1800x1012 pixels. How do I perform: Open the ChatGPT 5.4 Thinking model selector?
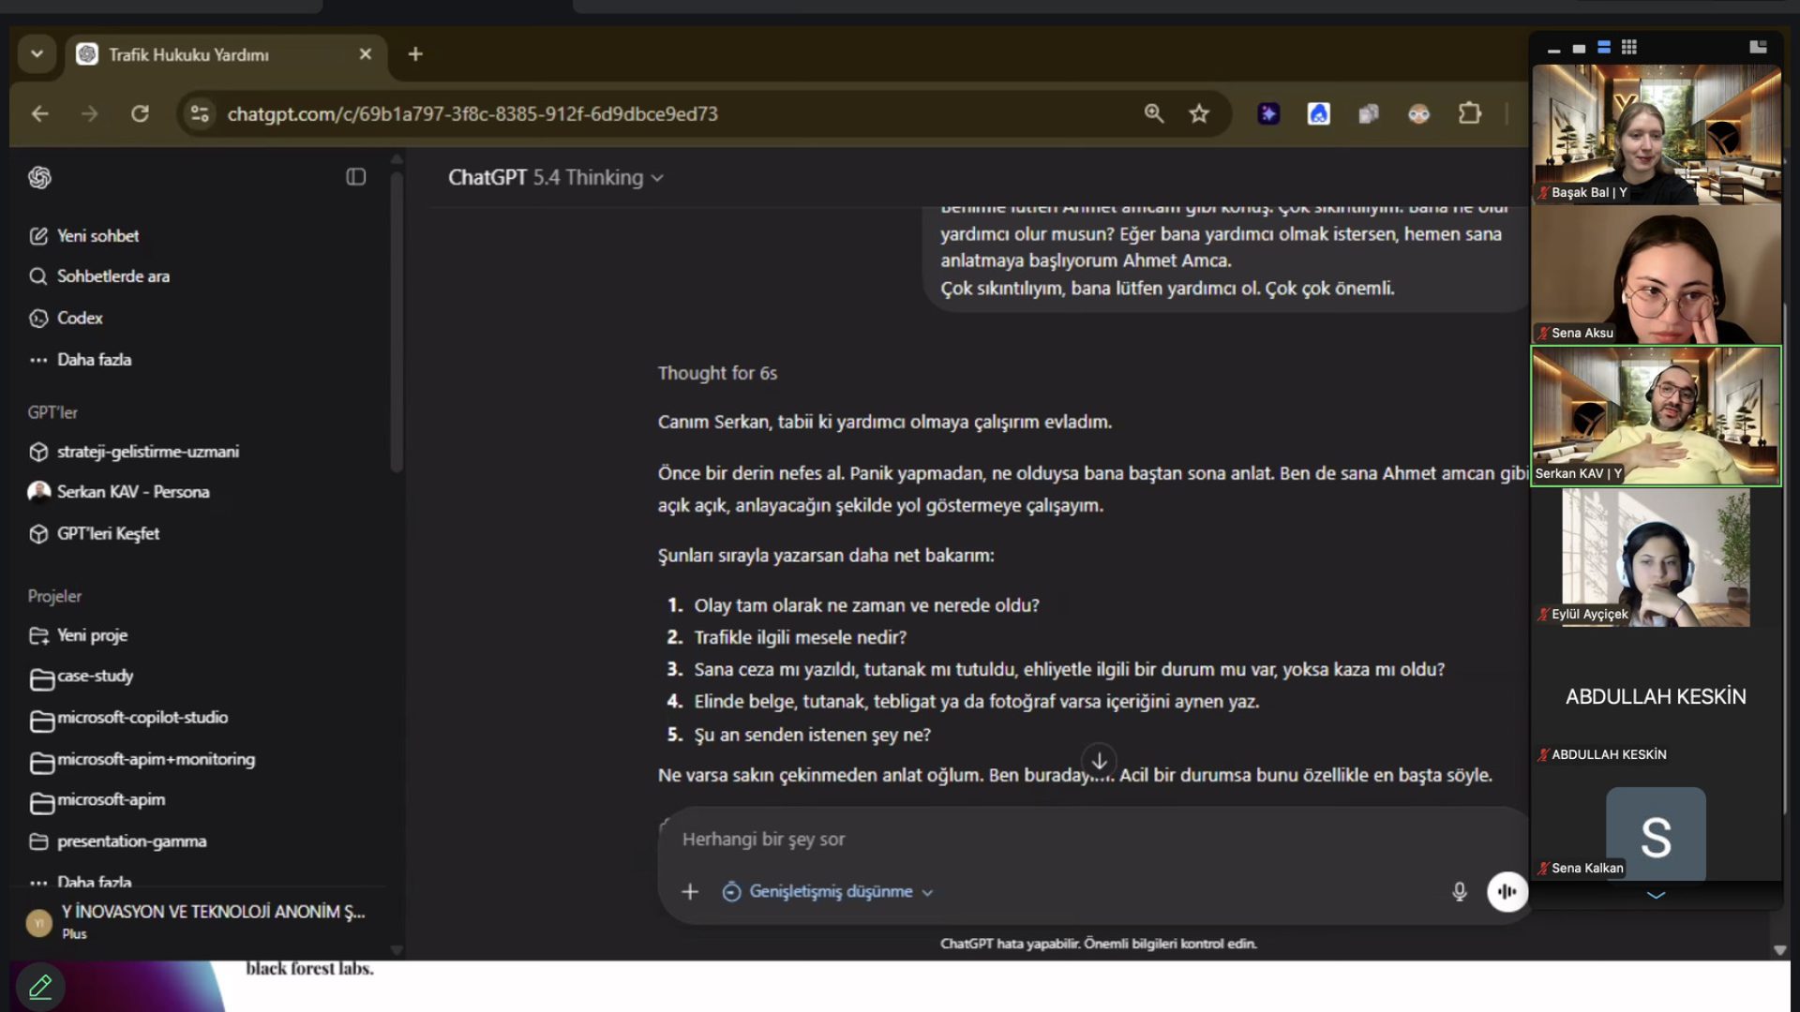555,177
